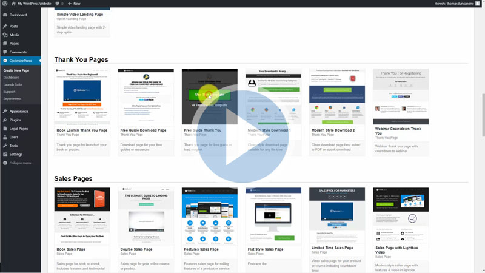Choose the Webinar Countdown Thank You template

click(401, 96)
